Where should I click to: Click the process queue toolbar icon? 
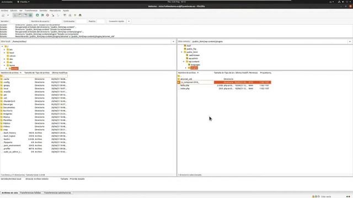point(42,15)
